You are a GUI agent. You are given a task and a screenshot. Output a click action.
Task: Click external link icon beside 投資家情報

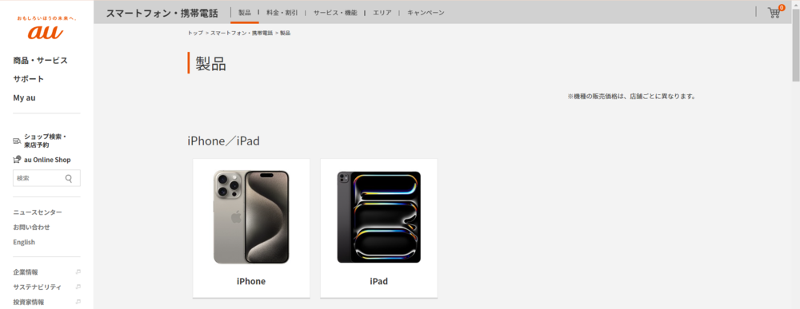click(78, 302)
